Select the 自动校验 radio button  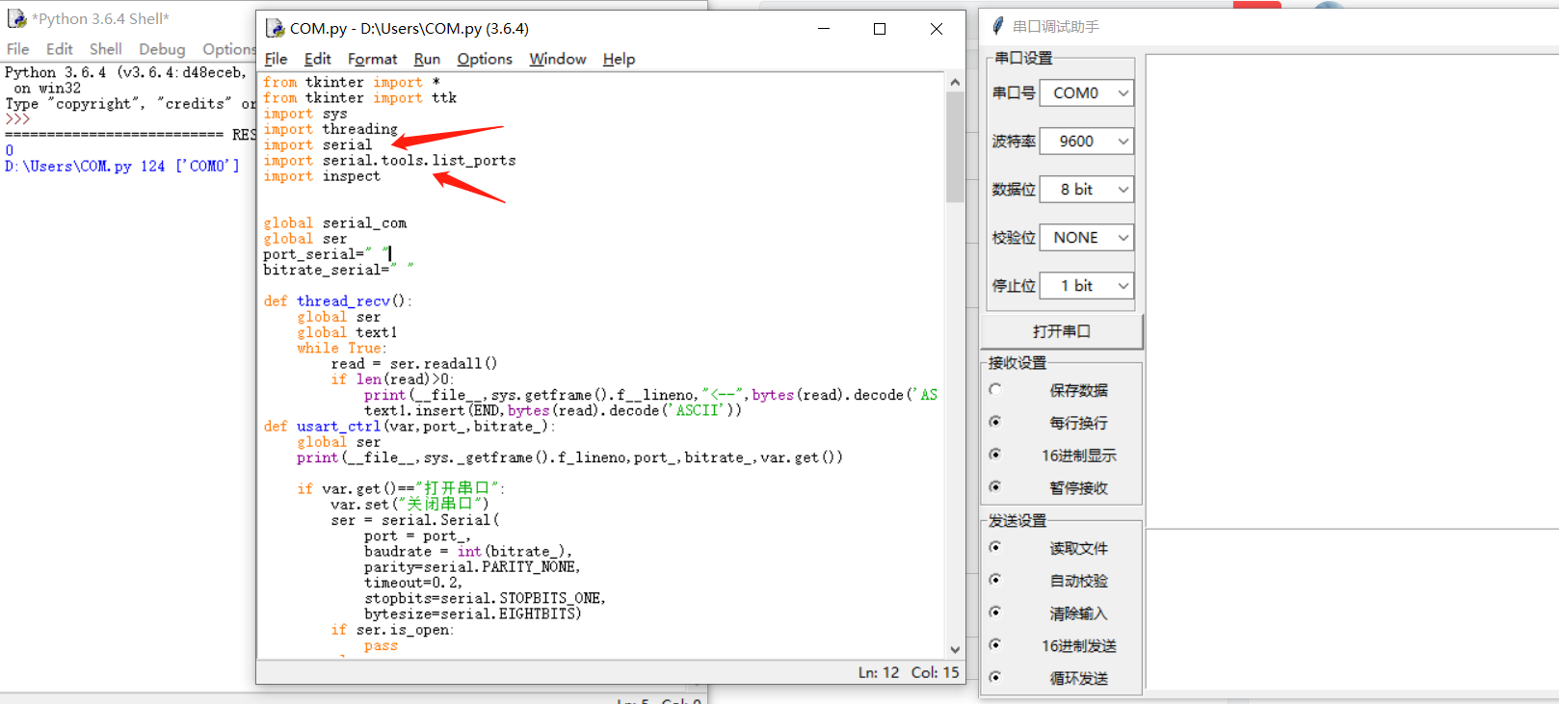coord(995,580)
